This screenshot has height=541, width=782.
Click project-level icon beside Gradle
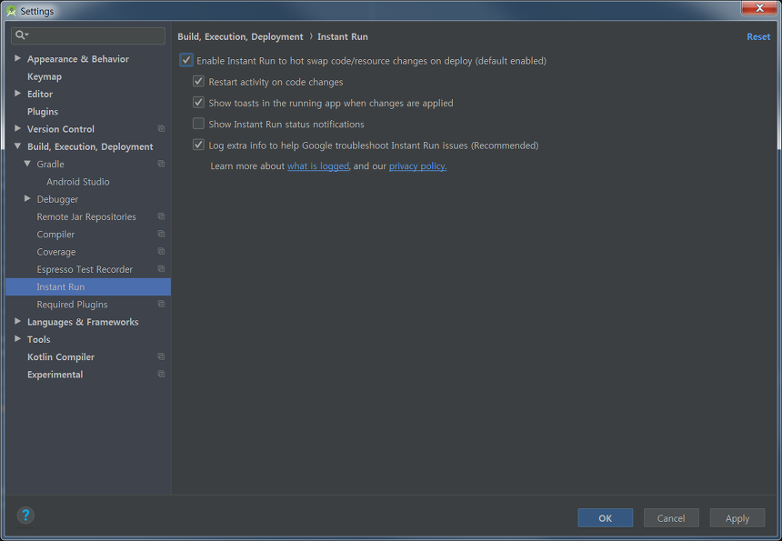pyautogui.click(x=161, y=165)
